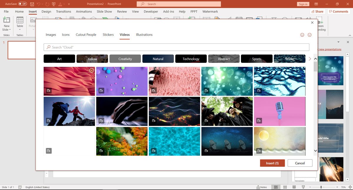
Task: Open the Cutout People tab
Action: 86,35
